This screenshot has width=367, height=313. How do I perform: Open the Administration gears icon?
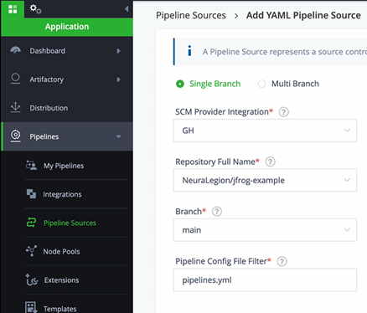tap(36, 9)
